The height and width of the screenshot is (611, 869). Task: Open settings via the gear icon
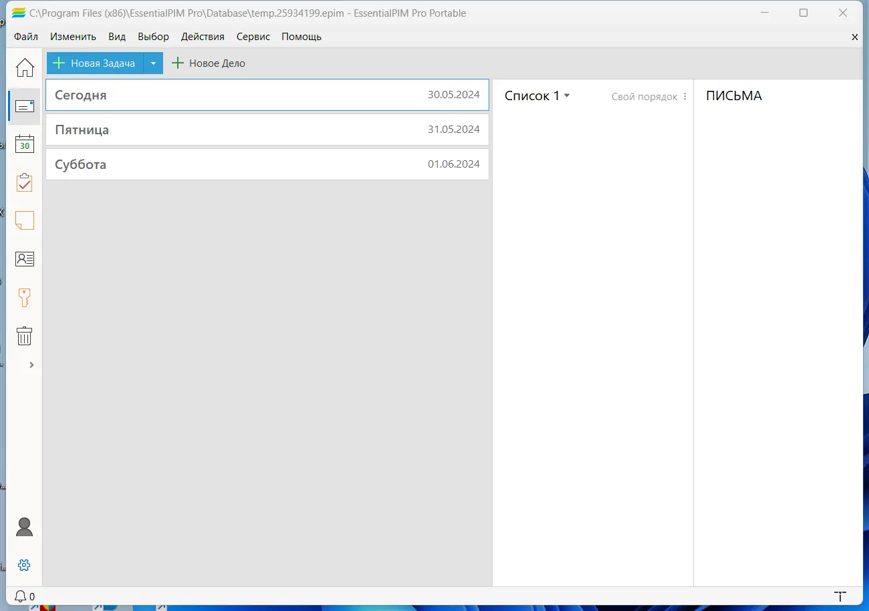click(24, 565)
